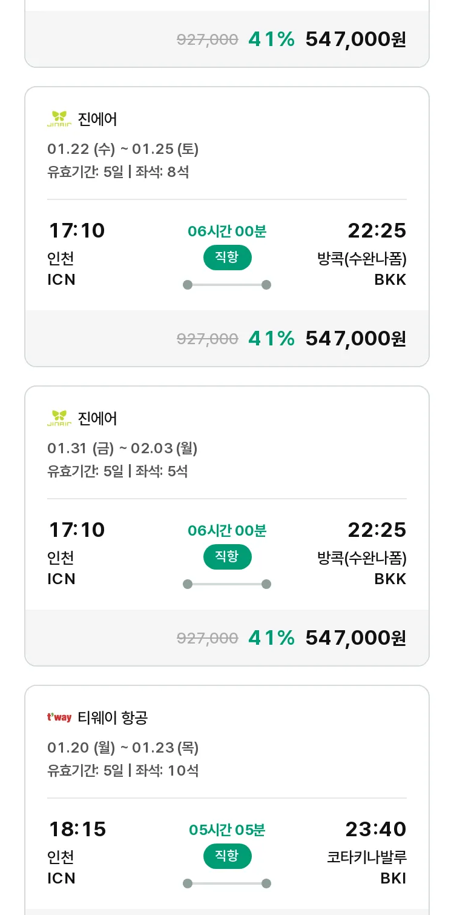Click the route line on the 01.22 flight
The width and height of the screenshot is (454, 915).
227,285
